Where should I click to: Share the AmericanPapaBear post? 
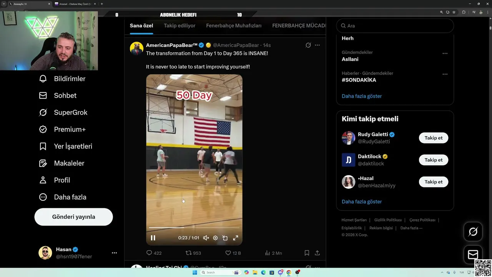coord(317,253)
